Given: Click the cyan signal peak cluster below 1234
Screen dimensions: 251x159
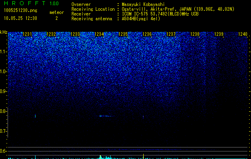Looking at the screenshot, I should [x=105, y=157].
